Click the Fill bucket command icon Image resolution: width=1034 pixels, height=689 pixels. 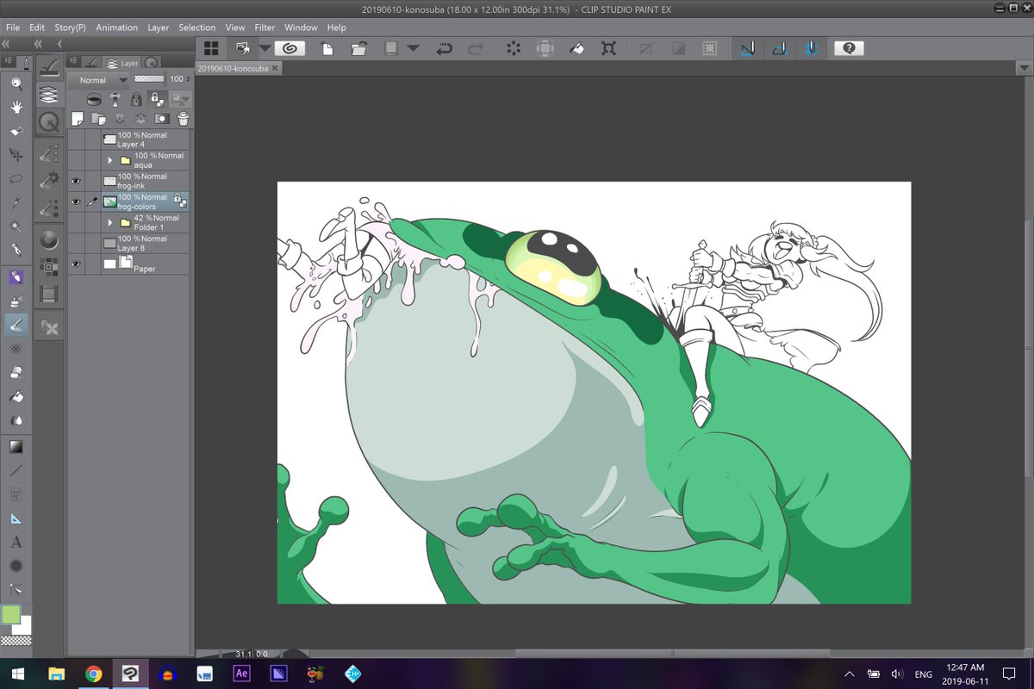578,48
